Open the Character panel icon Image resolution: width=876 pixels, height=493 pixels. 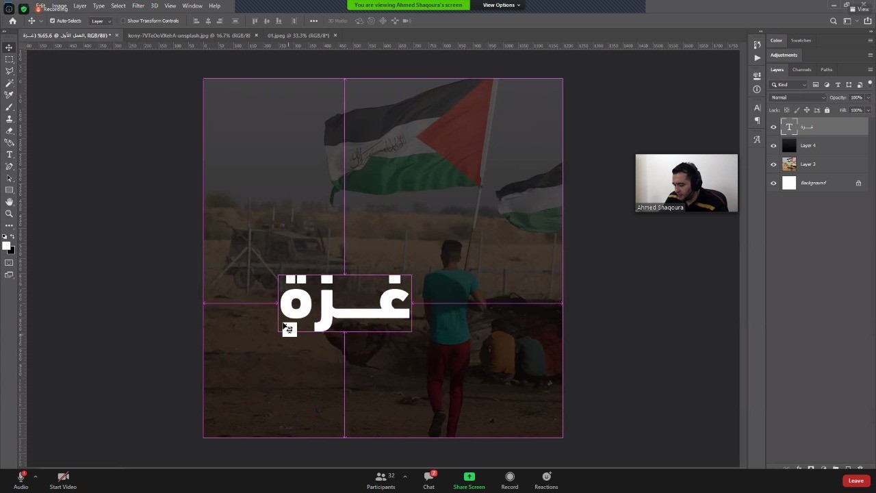(756, 108)
